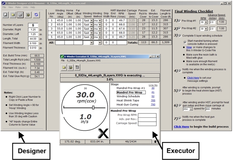Open Winding Method dropdown for layer 5

(100, 37)
